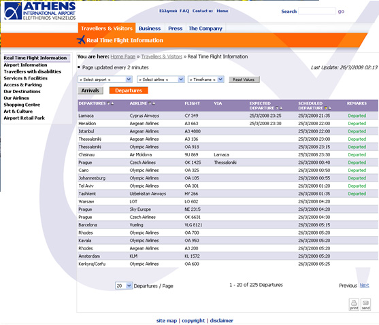Screen dimensions: 379x325
Task: Open the Timeframe dropdown
Action: pos(206,80)
